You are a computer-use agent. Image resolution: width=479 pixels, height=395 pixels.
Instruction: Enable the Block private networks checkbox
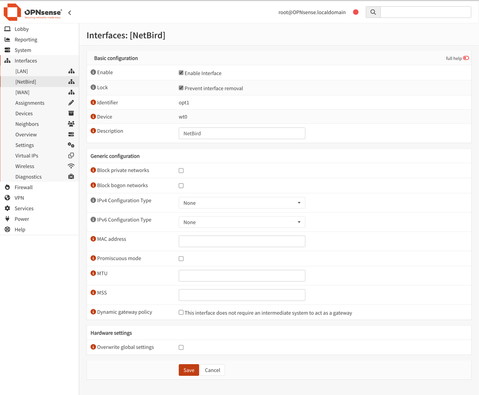[x=181, y=171]
